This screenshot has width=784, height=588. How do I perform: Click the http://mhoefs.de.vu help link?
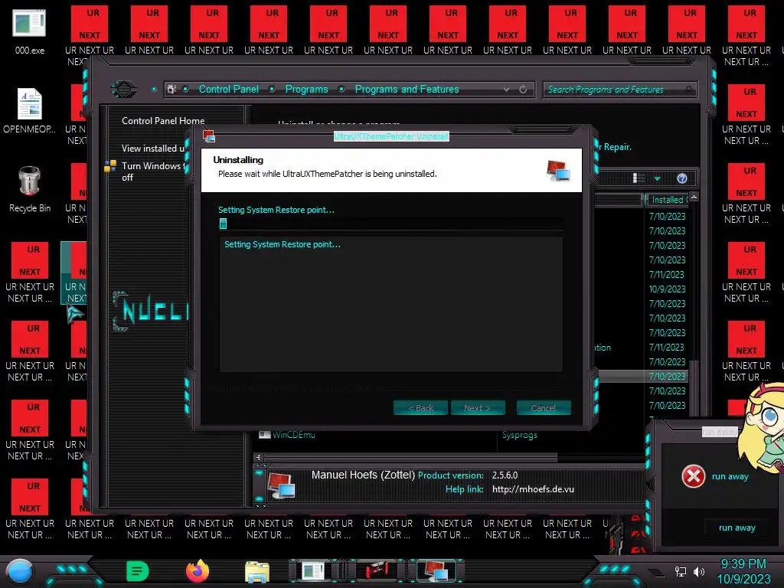pos(533,489)
